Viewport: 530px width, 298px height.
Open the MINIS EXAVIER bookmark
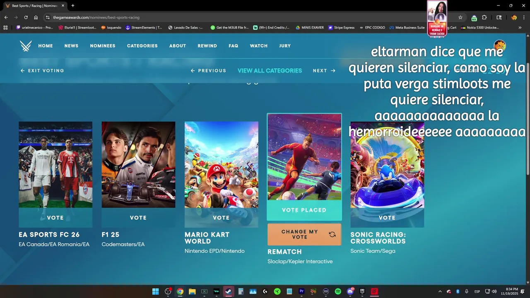click(310, 28)
